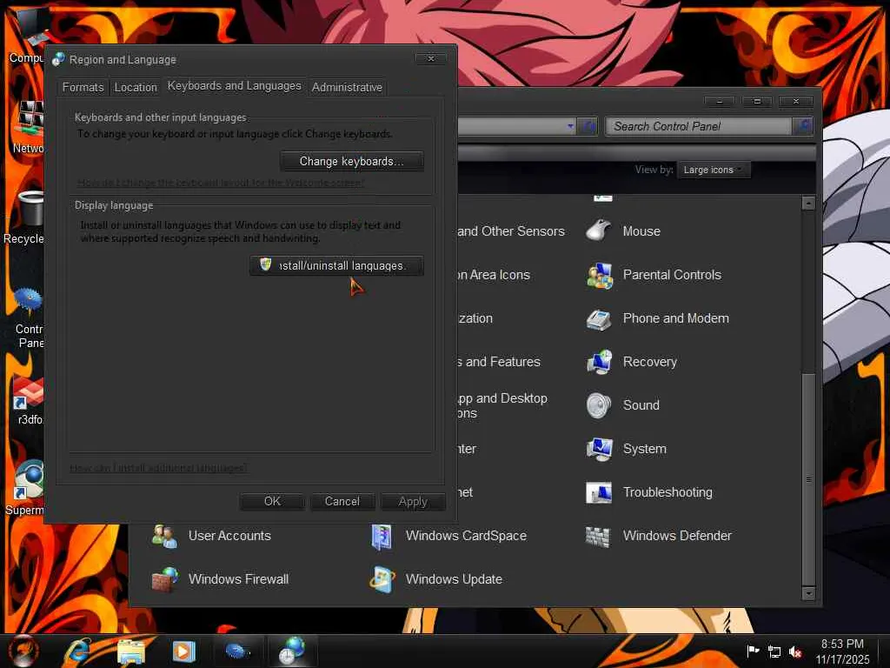
Task: Open the Parental Controls icon
Action: 600,275
